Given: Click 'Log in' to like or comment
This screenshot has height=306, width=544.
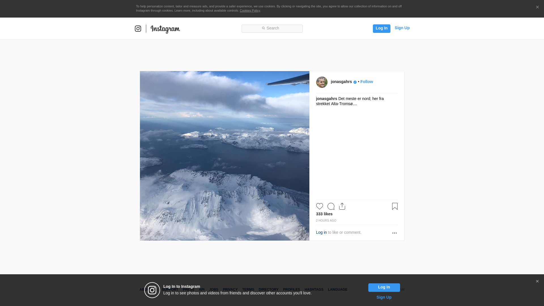Looking at the screenshot, I should 321,232.
